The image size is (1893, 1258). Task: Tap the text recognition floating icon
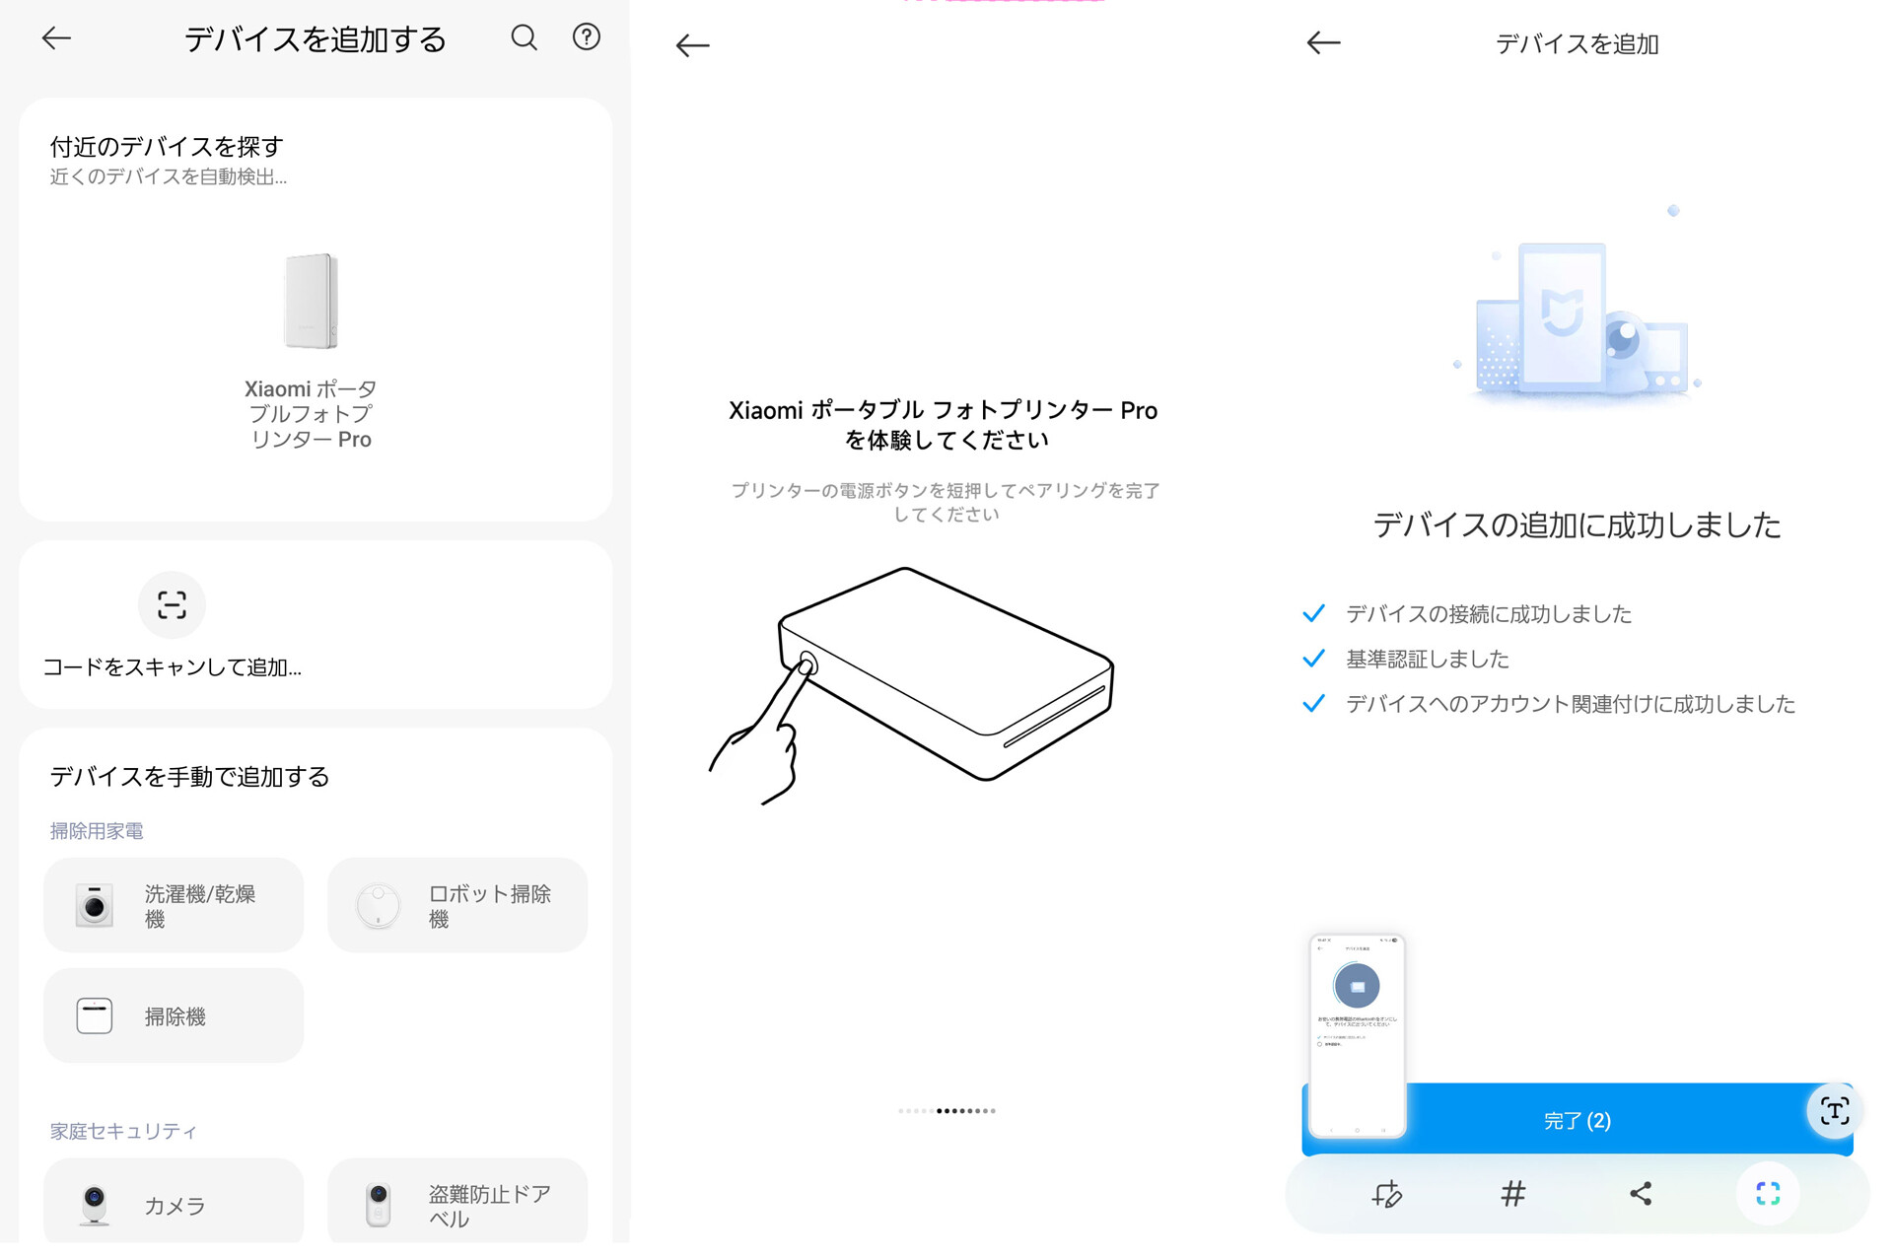click(x=1834, y=1111)
